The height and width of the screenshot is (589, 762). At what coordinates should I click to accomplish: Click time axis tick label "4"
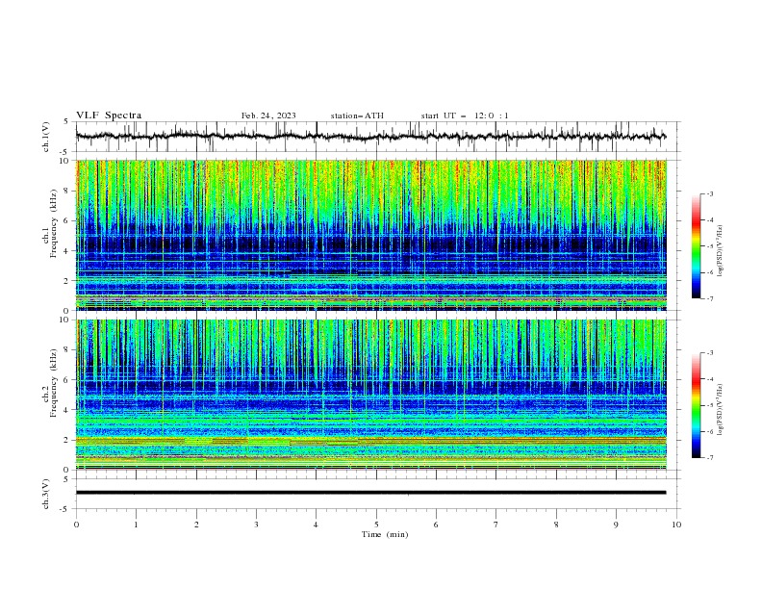pos(316,525)
